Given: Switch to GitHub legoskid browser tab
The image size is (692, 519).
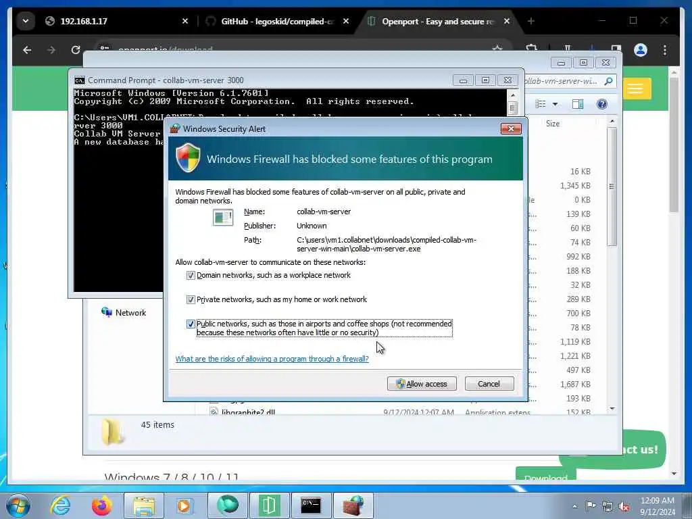Looking at the screenshot, I should click(x=277, y=21).
